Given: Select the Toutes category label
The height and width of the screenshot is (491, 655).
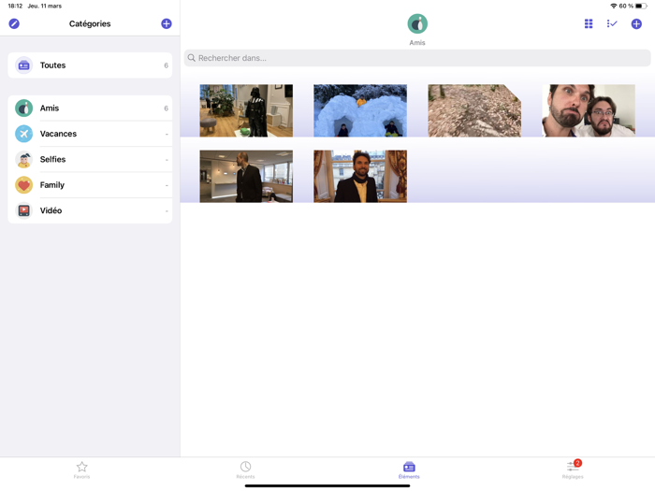Looking at the screenshot, I should pyautogui.click(x=52, y=65).
